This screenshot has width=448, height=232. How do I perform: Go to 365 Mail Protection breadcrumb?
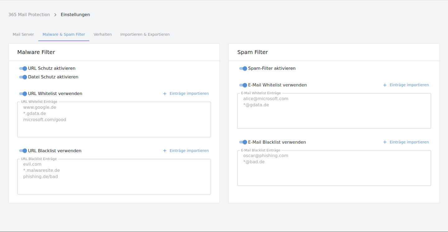[29, 15]
